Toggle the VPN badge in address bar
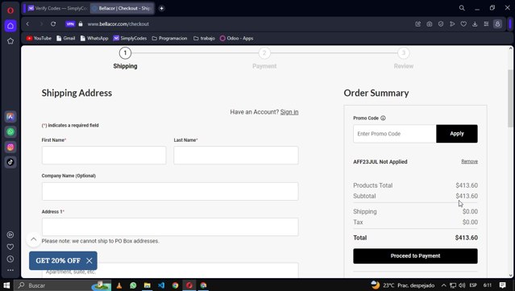The height and width of the screenshot is (291, 515). point(70,24)
